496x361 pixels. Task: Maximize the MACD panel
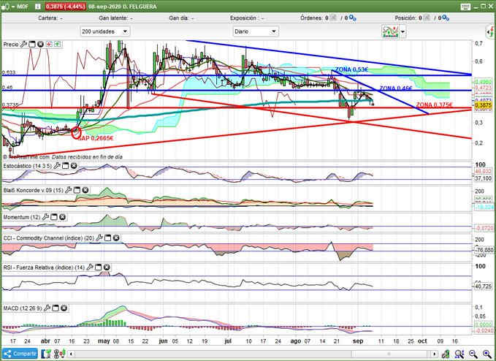click(56, 308)
